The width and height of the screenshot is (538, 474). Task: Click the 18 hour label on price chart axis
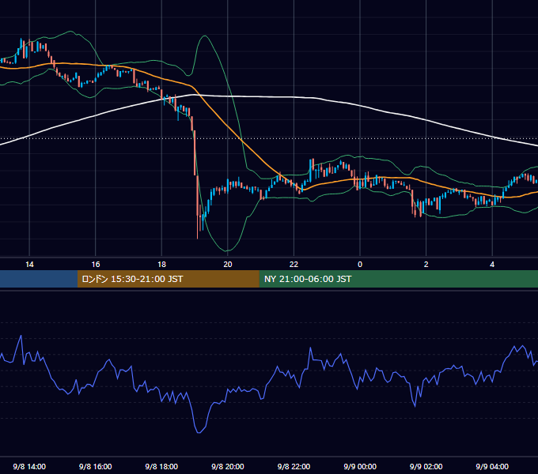pyautogui.click(x=161, y=265)
